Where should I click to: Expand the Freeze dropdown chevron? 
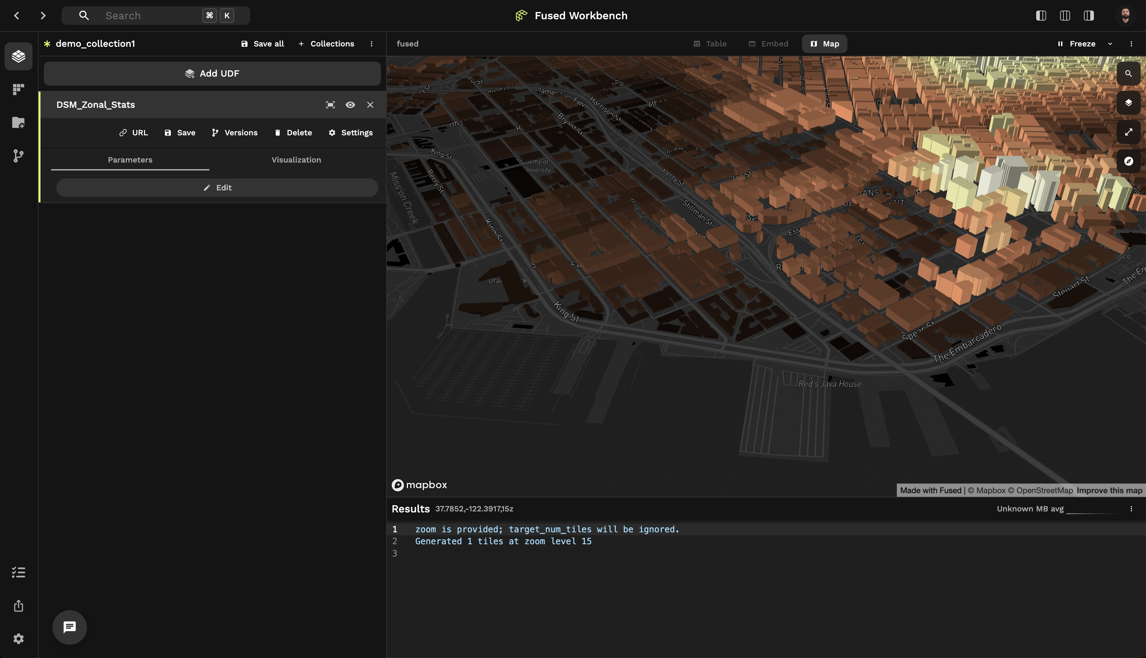1110,44
